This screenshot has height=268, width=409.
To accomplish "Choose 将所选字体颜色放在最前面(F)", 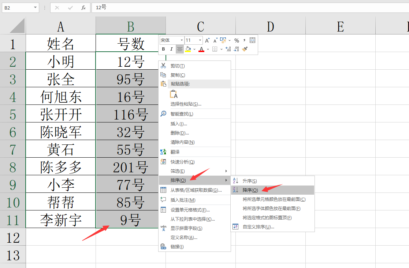I will point(272,209).
